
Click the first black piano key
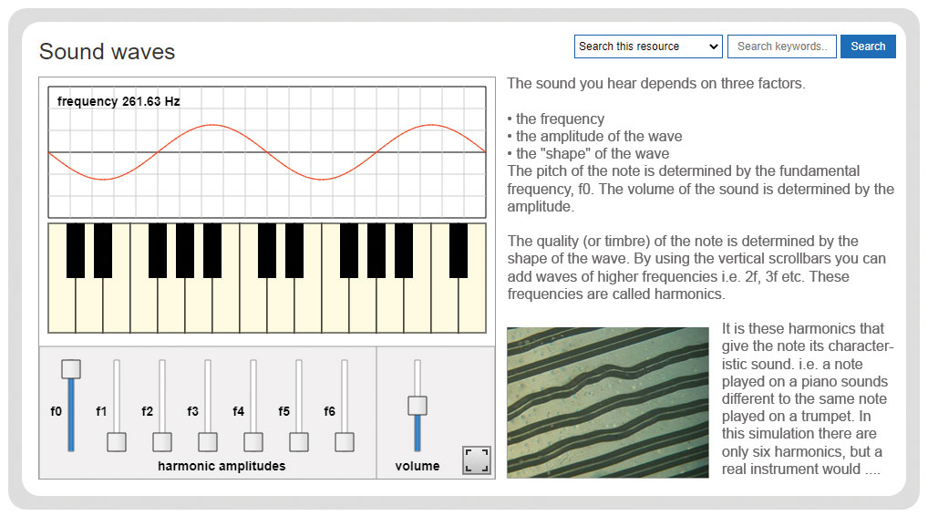pos(75,251)
